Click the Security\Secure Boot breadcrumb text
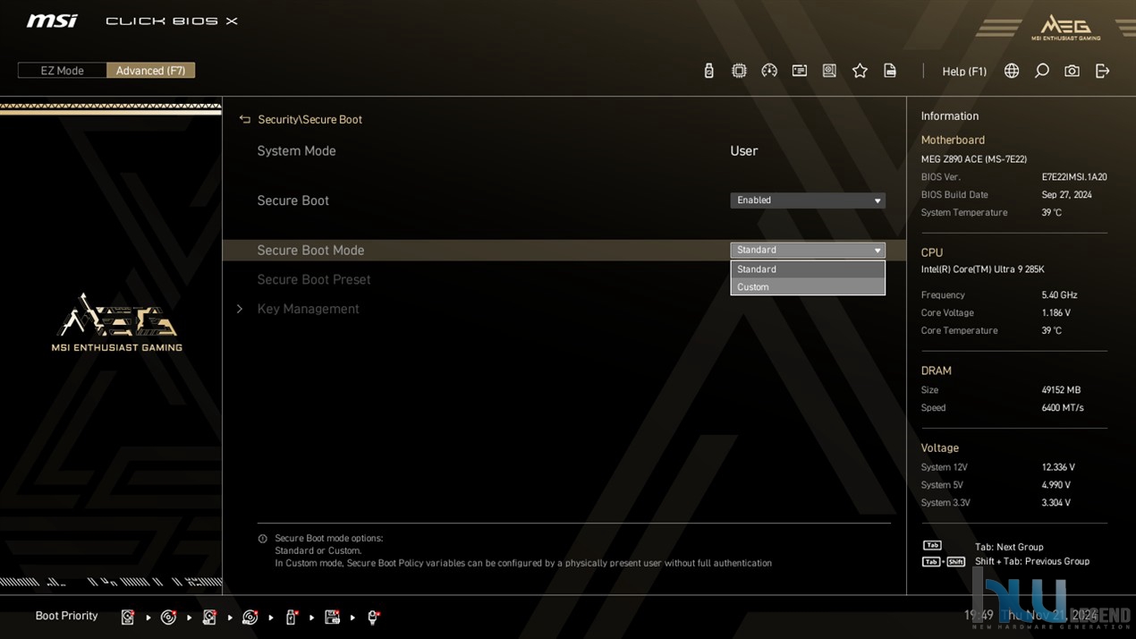This screenshot has height=639, width=1136. point(309,119)
